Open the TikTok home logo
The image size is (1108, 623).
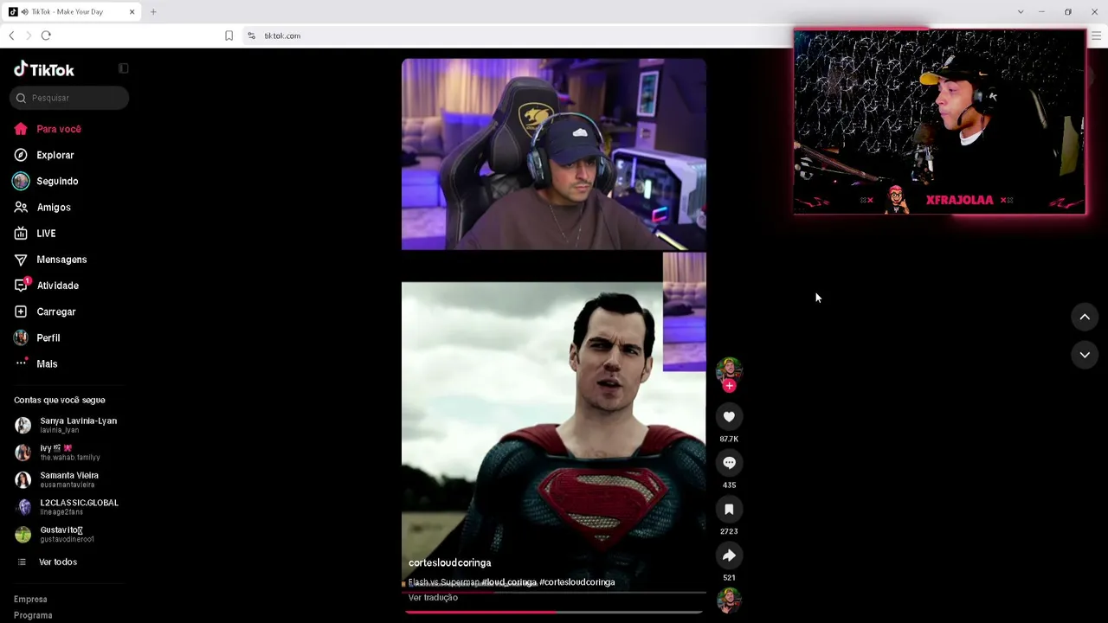[x=44, y=69]
